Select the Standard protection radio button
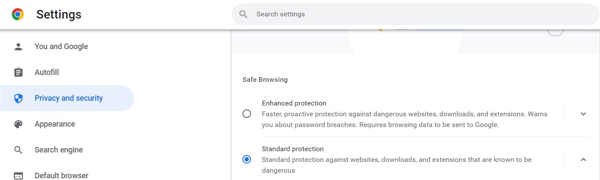The height and width of the screenshot is (180, 600). [x=247, y=160]
